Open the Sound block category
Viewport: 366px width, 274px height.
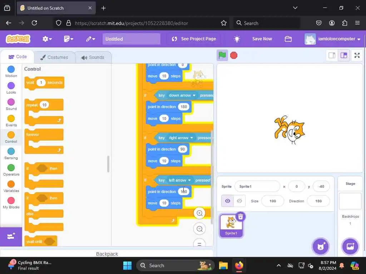click(11, 105)
